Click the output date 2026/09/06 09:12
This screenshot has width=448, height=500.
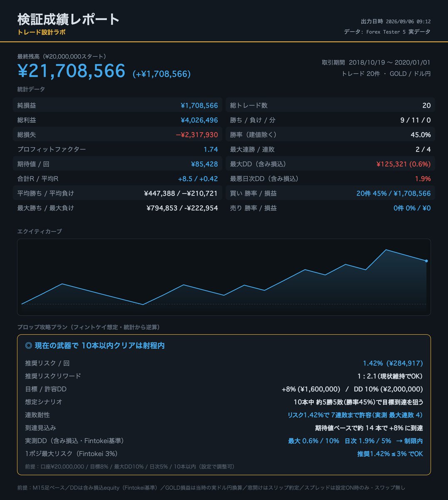(x=408, y=22)
